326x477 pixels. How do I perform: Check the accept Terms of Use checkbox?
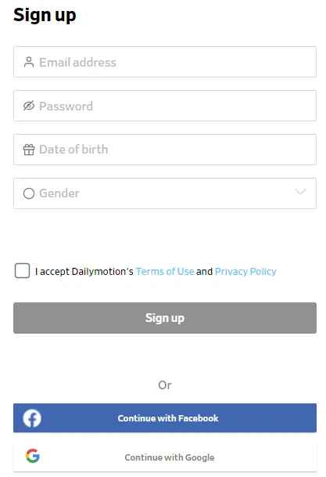coord(22,271)
